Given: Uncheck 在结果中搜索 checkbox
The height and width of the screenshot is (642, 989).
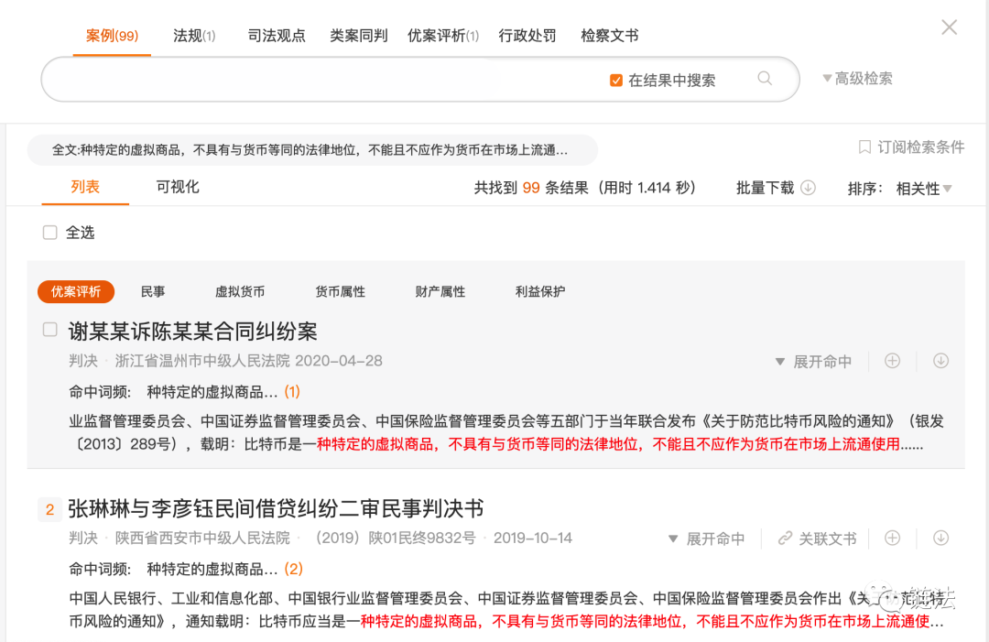Looking at the screenshot, I should [x=616, y=80].
